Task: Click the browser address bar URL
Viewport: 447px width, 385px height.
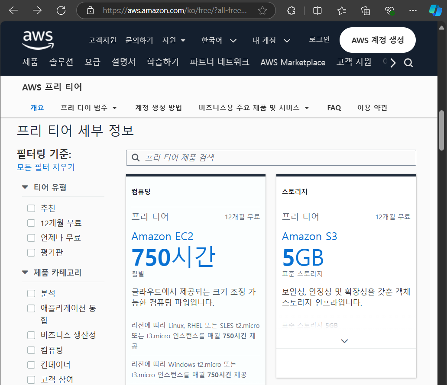Action: click(x=175, y=10)
